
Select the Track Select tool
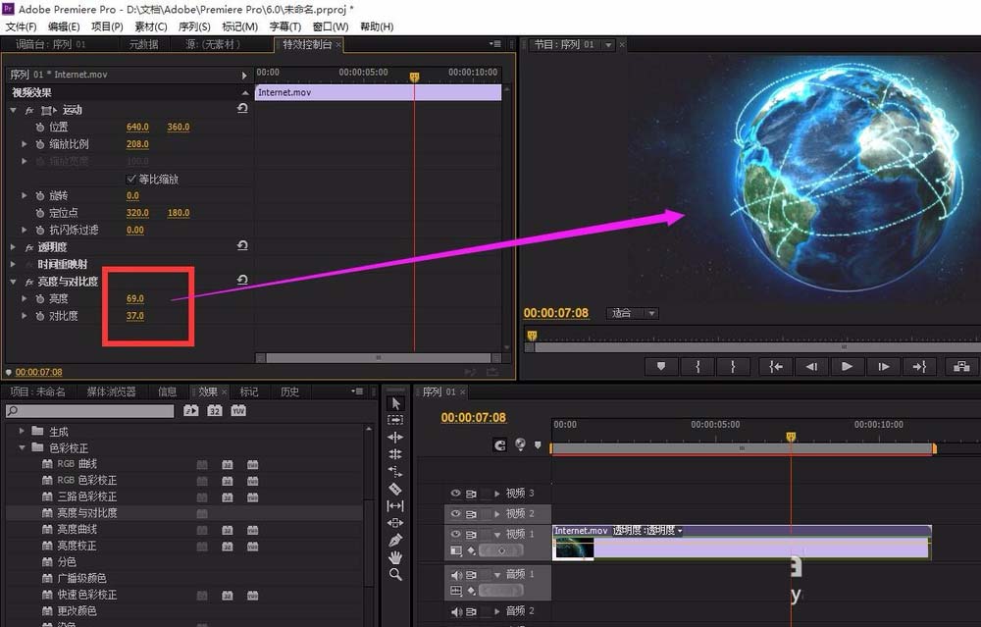[395, 419]
